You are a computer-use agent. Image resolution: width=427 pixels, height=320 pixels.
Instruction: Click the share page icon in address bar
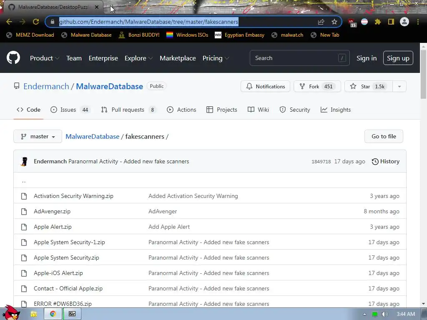[321, 22]
